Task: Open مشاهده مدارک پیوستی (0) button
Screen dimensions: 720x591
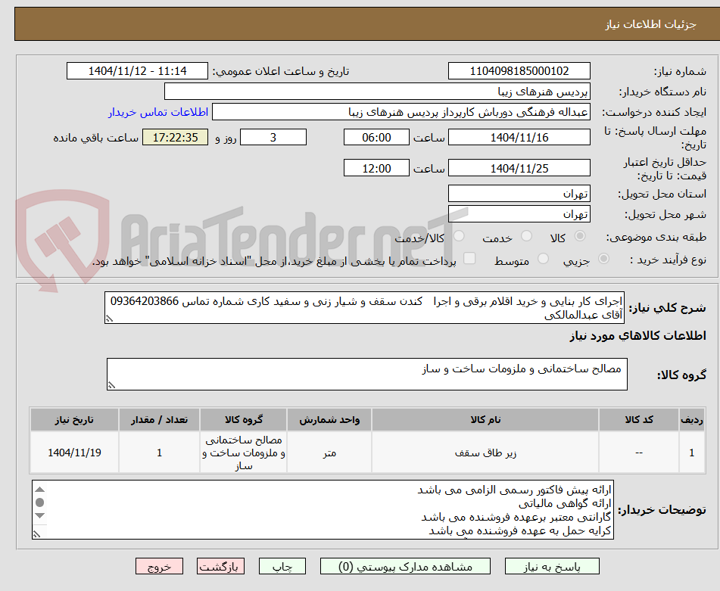Action: click(405, 567)
